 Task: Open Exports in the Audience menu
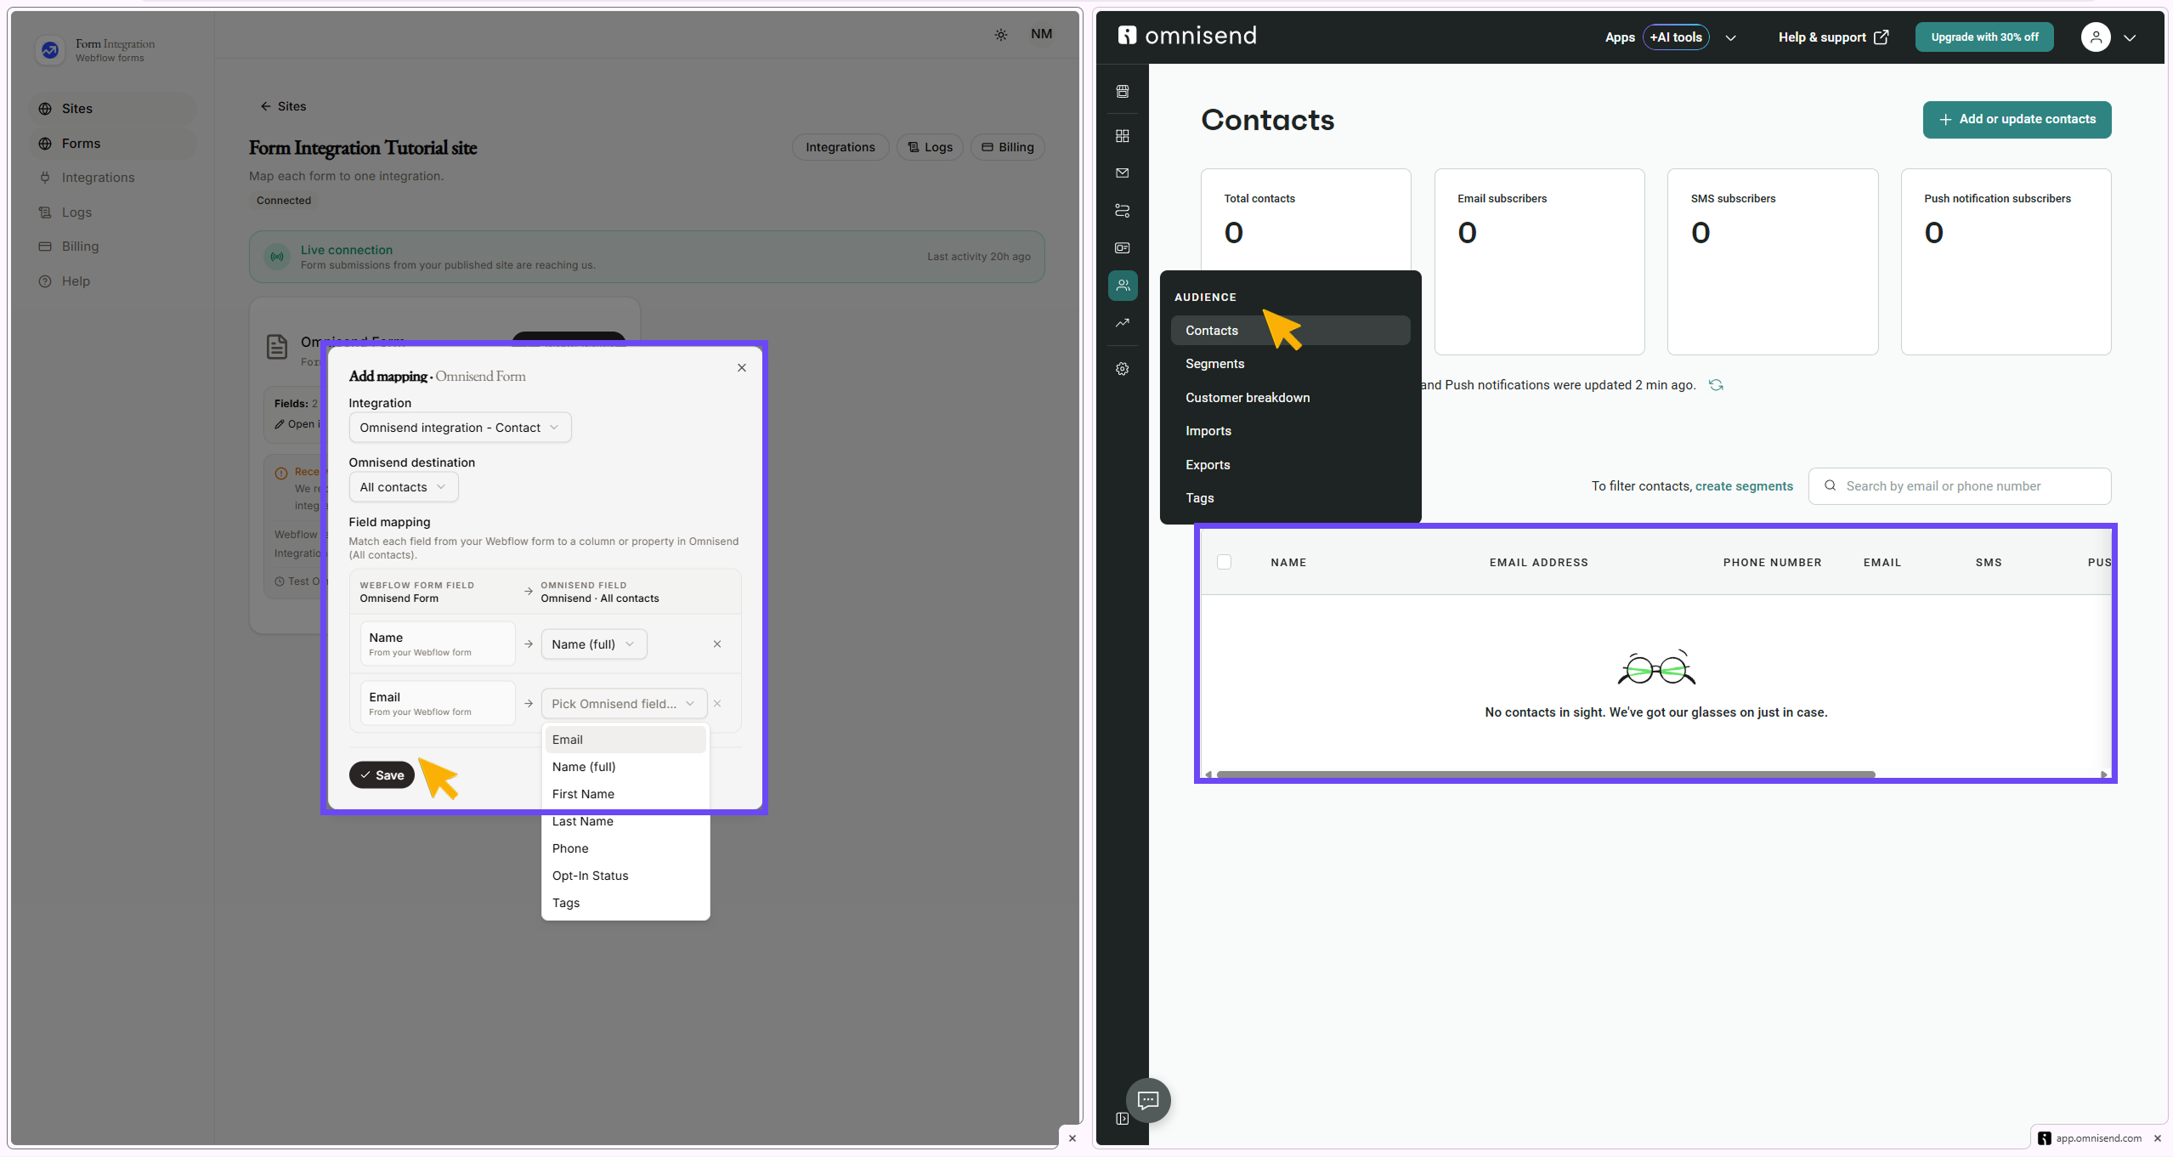[1290, 465]
